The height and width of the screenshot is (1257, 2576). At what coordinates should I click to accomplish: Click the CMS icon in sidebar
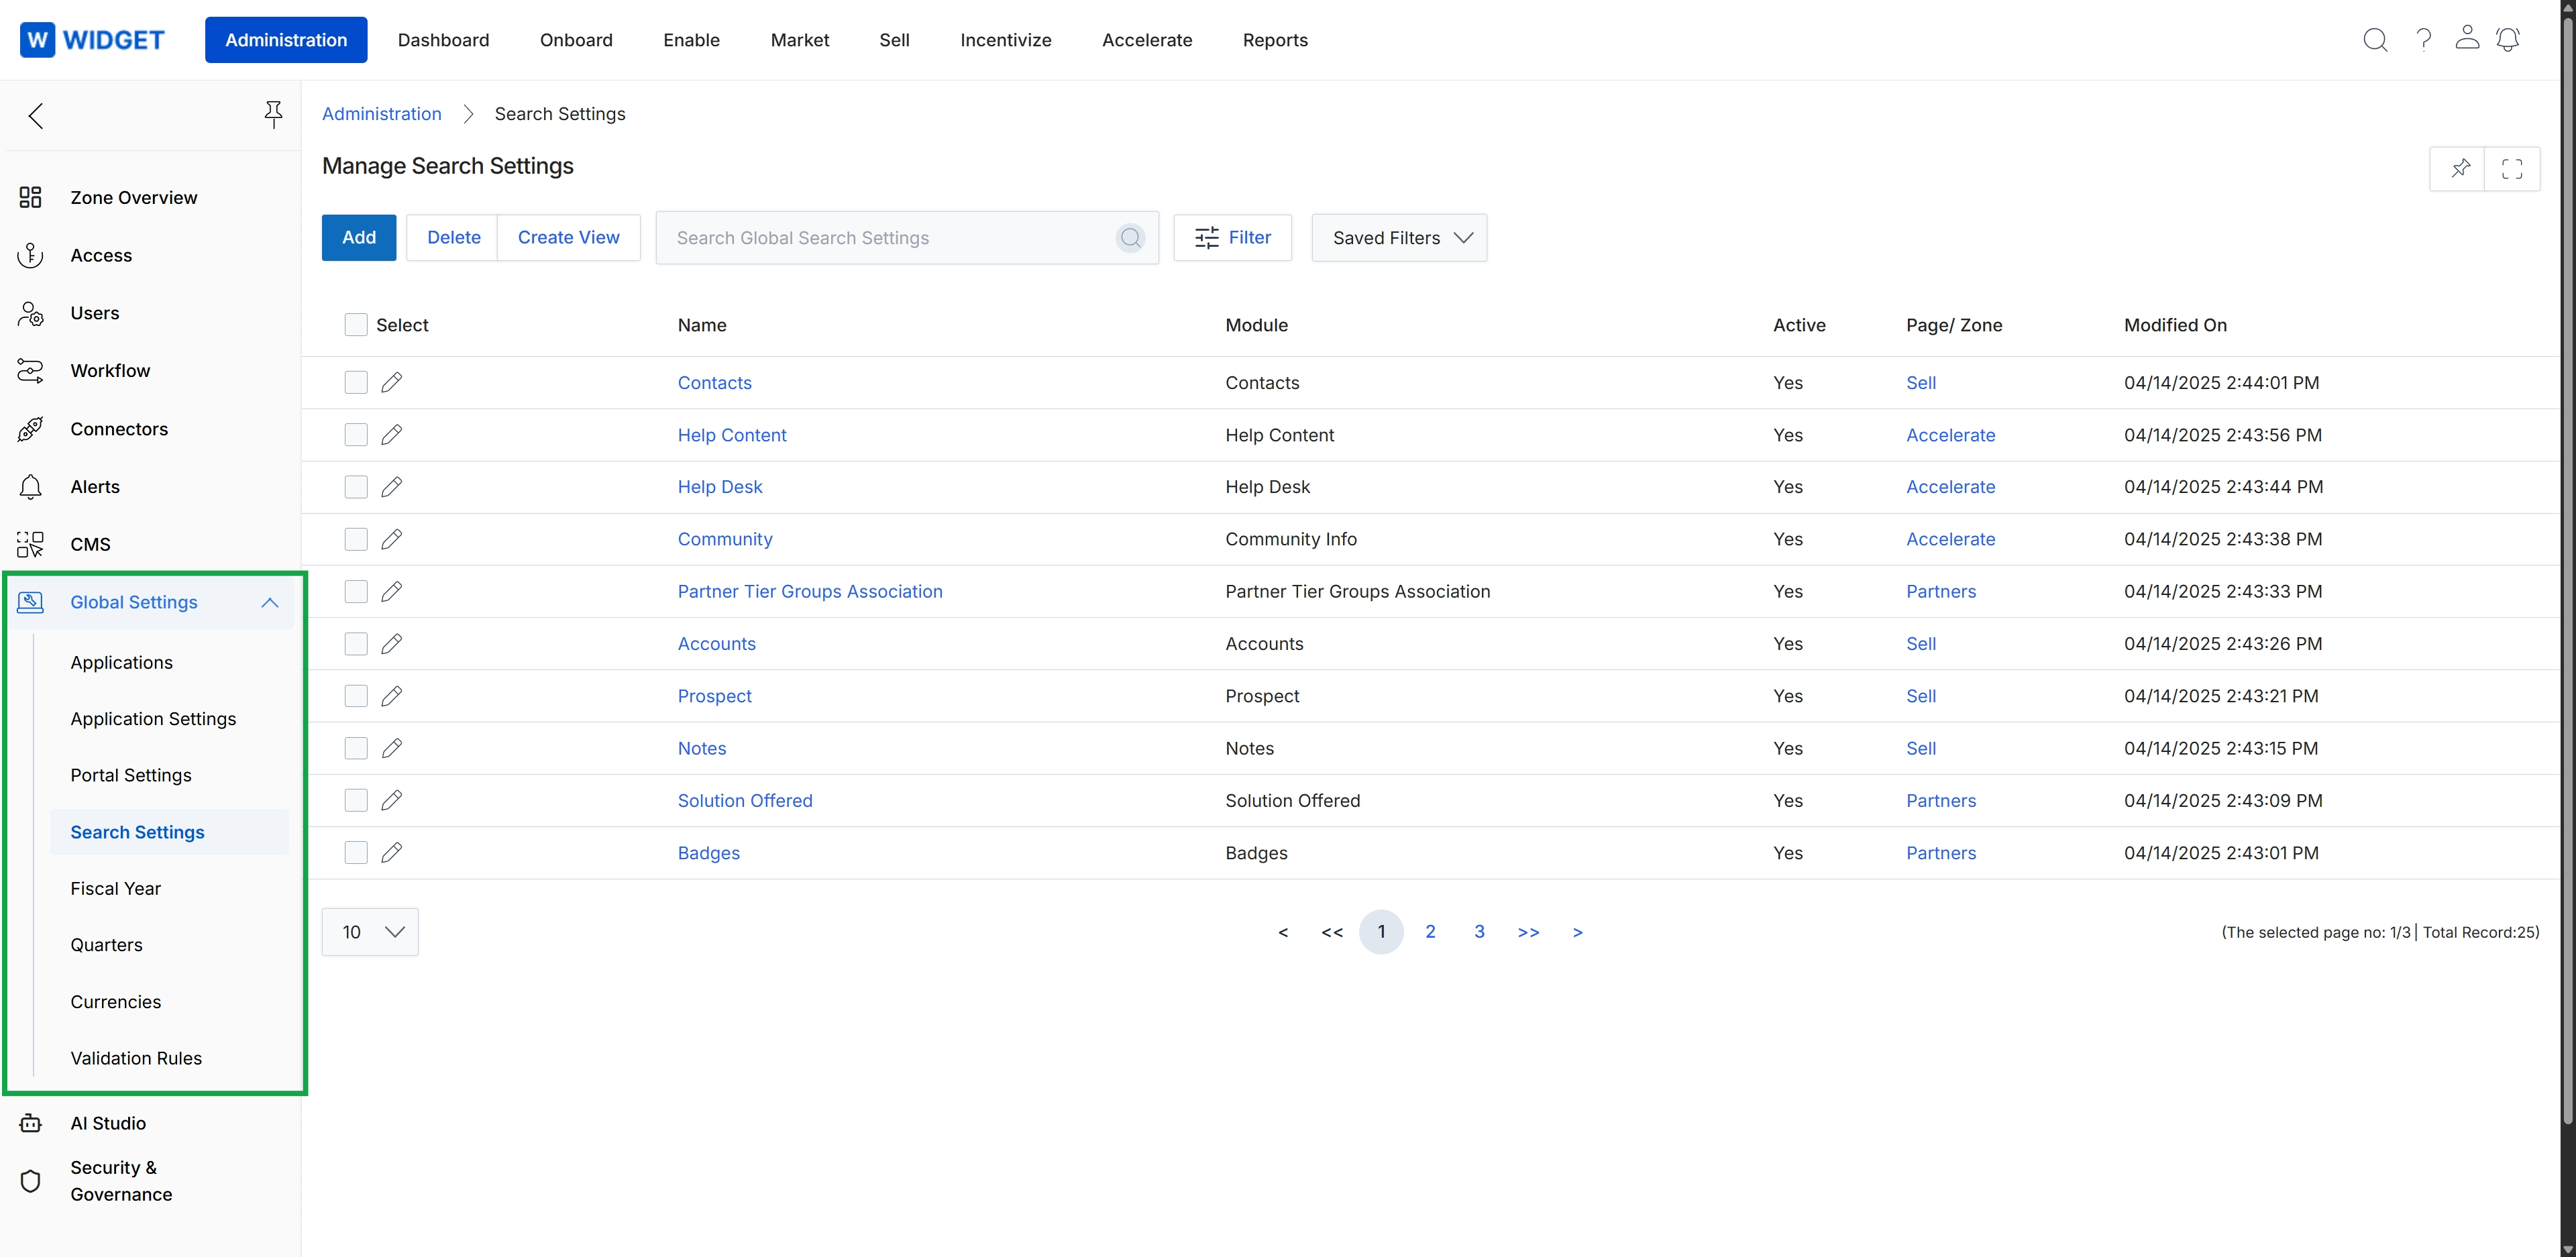(30, 544)
